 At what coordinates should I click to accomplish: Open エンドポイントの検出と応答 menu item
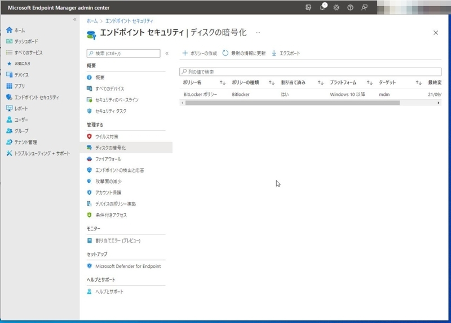pos(120,170)
